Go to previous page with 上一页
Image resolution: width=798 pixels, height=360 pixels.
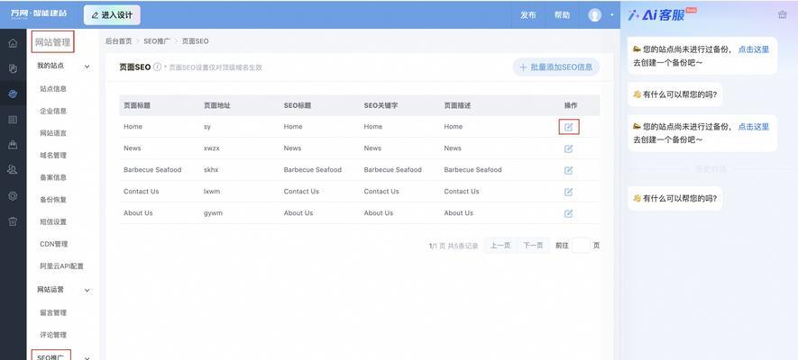pos(500,246)
